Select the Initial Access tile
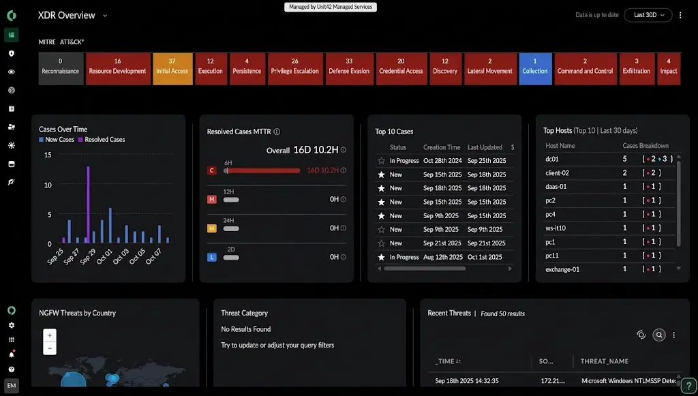The width and height of the screenshot is (698, 396). tap(172, 69)
